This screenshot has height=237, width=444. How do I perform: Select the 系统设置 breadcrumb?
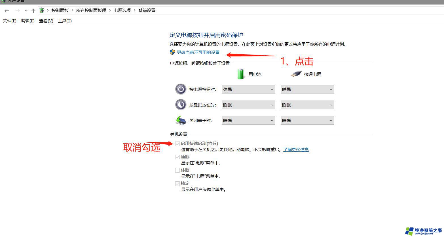click(x=147, y=10)
